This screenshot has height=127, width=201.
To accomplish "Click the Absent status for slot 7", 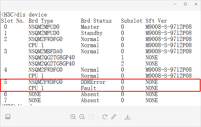I will pos(90,100).
